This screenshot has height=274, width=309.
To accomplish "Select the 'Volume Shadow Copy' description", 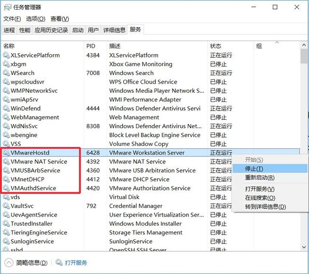I will (139, 144).
